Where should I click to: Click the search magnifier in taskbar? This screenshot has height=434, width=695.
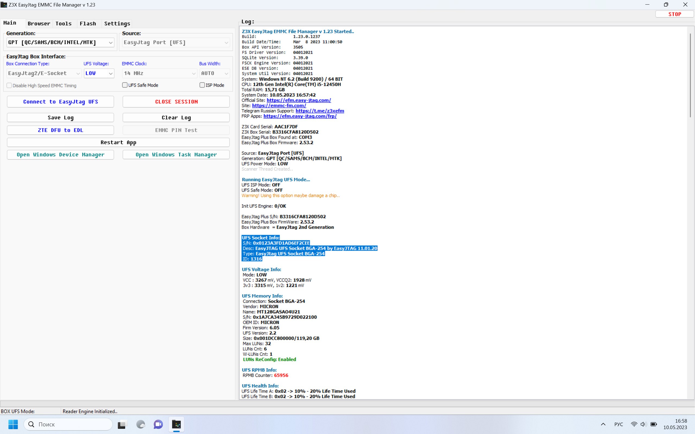click(31, 424)
